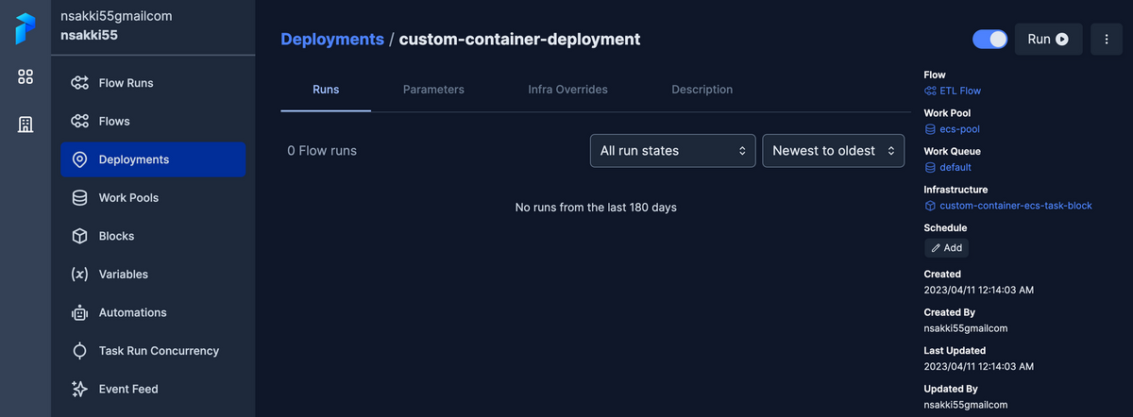
Task: Go to Flows page
Action: coord(114,122)
